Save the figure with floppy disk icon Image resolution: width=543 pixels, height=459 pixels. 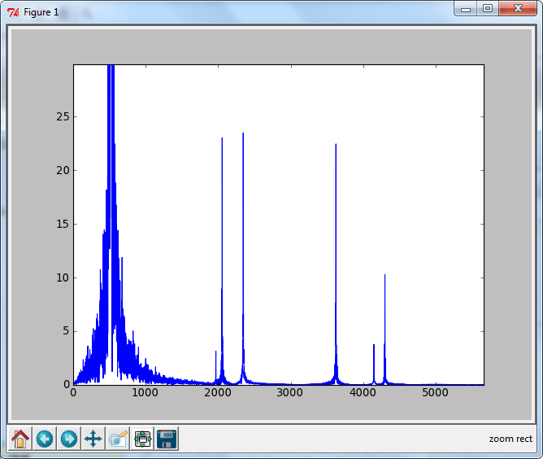pos(167,439)
